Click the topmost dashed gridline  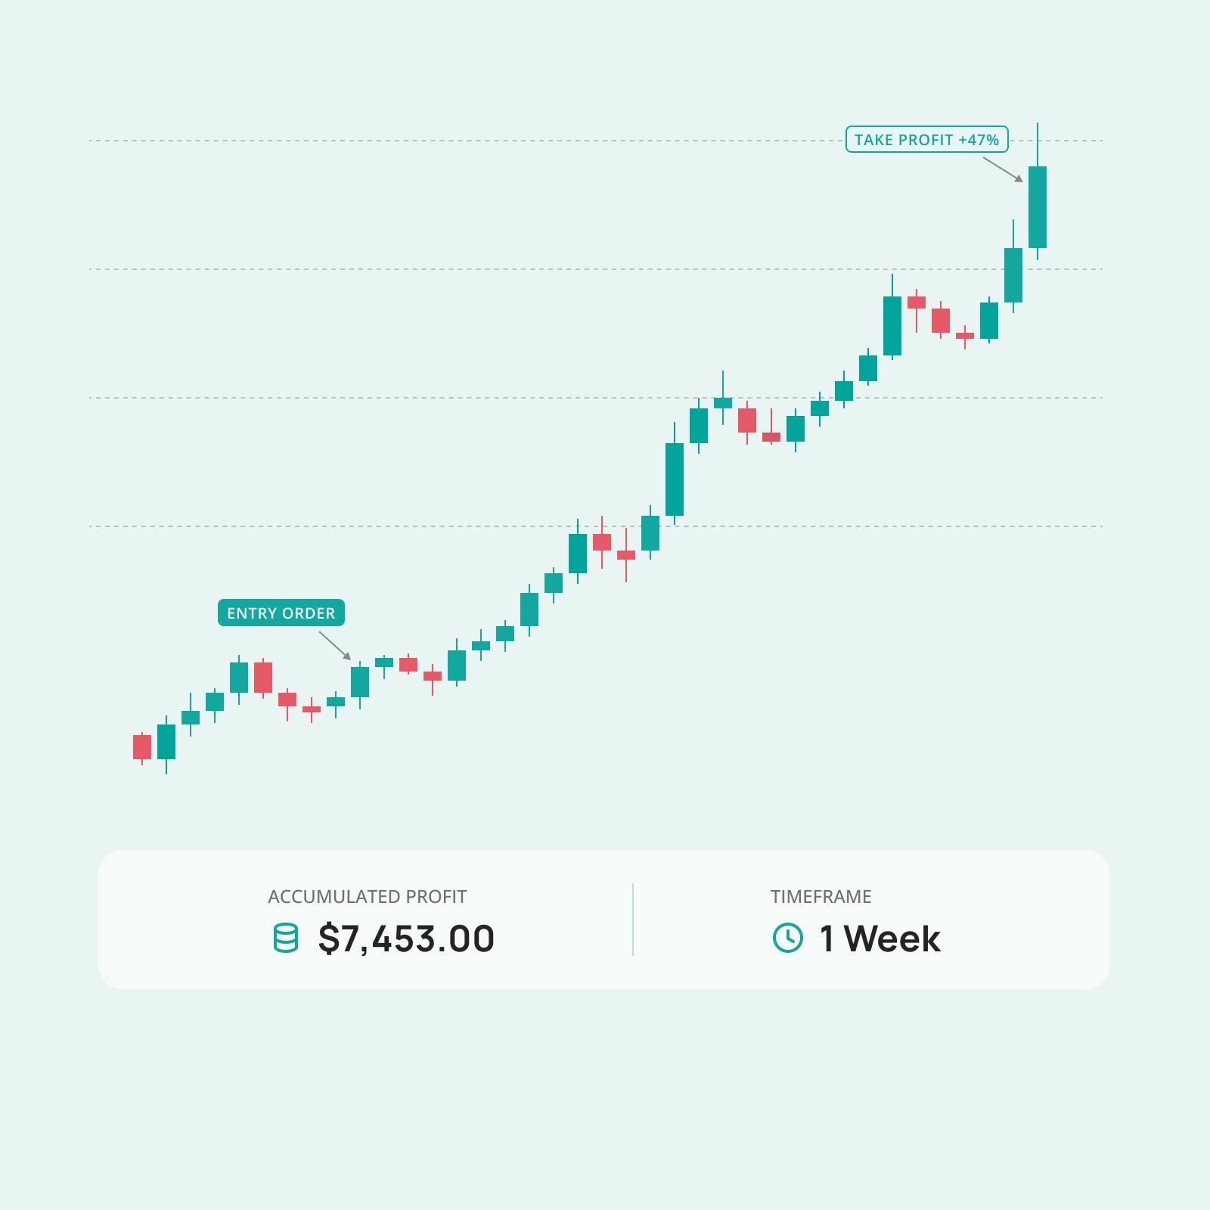(x=529, y=141)
